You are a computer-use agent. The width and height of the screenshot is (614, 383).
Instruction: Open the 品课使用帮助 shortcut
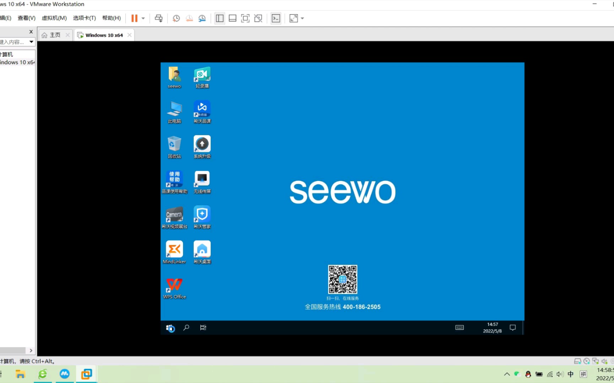tap(174, 182)
